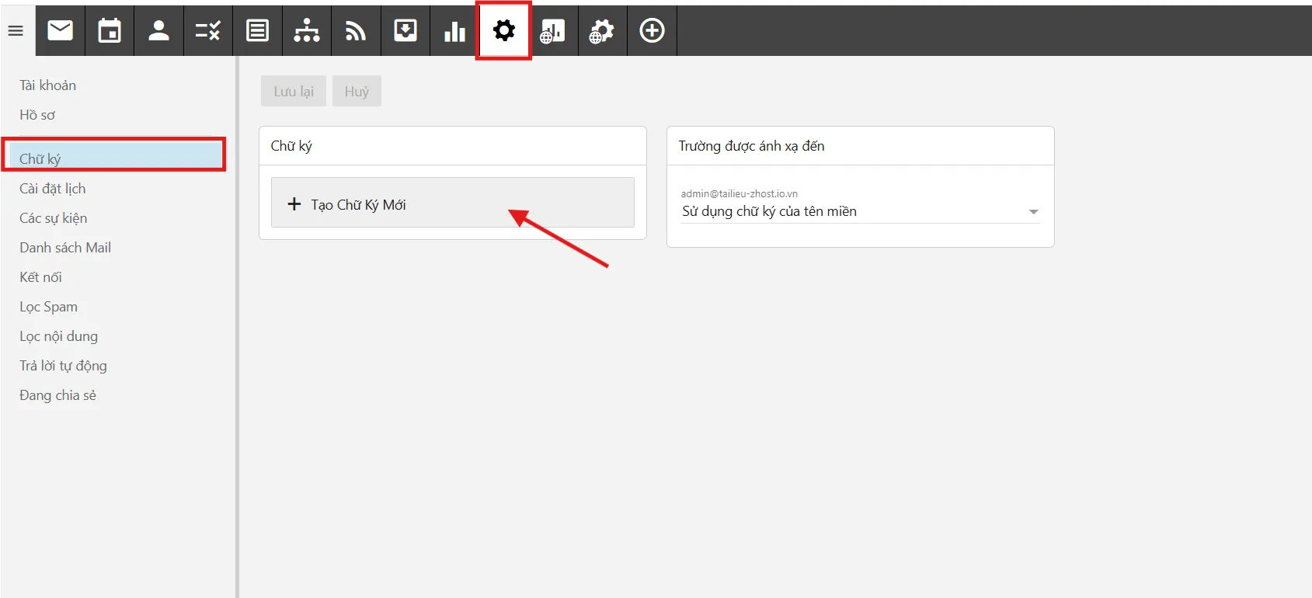Open the Reports bar chart icon
The height and width of the screenshot is (598, 1312).
click(x=454, y=31)
